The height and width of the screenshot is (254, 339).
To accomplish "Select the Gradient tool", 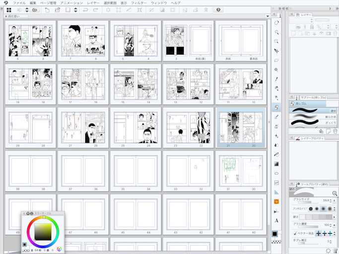I will point(276,164).
